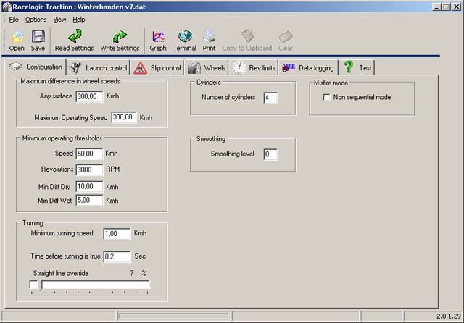Open the Terminal globe icon
This screenshot has height=323, width=464.
click(185, 36)
